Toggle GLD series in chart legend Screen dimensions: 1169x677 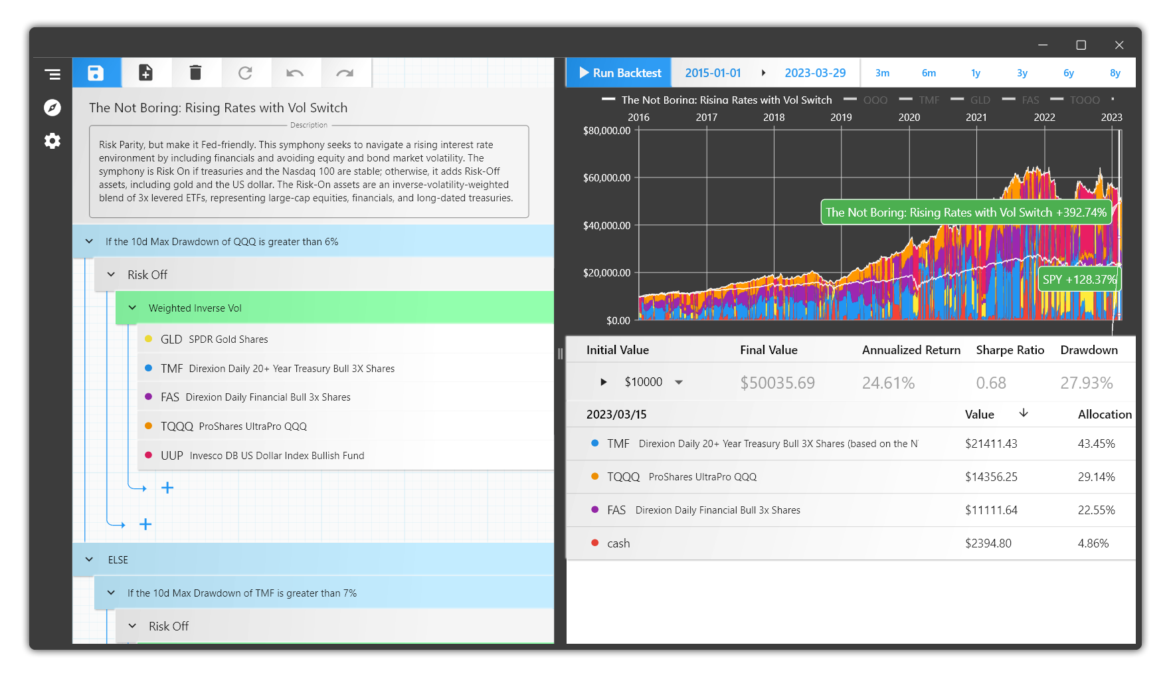point(971,100)
